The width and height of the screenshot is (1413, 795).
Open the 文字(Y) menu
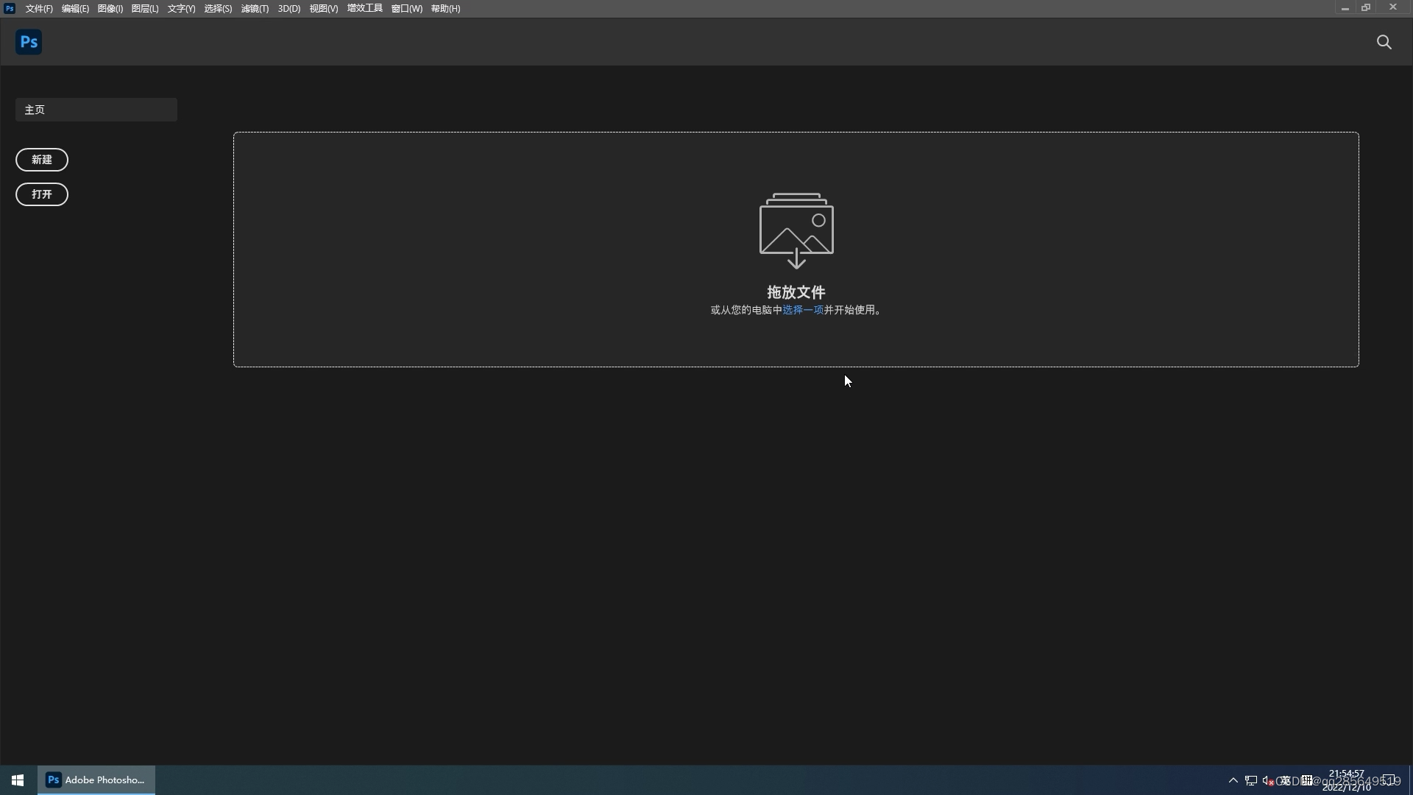[181, 9]
